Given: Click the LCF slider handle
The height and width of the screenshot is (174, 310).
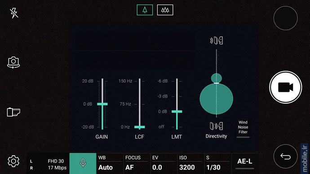Looking at the screenshot, I should (140, 127).
